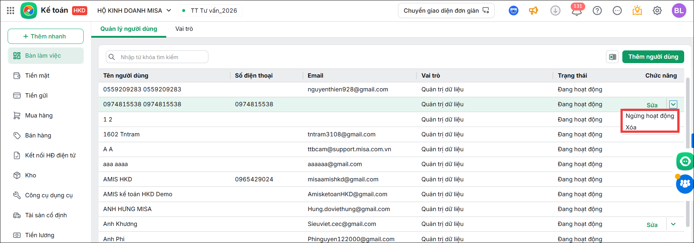
Task: Open the megaphone announcements icon
Action: 534,11
